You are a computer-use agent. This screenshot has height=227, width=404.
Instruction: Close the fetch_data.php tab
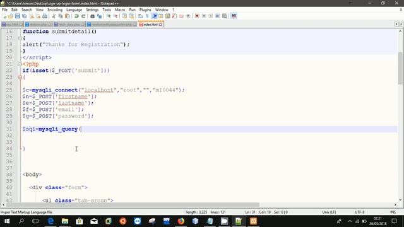[x=83, y=25]
